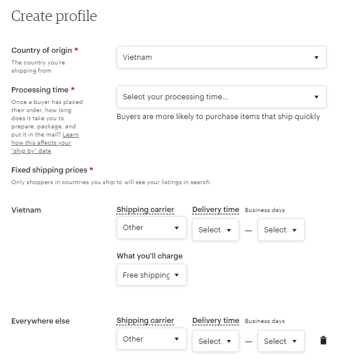
Task: Open the Select your processing time dropdown
Action: pyautogui.click(x=221, y=97)
